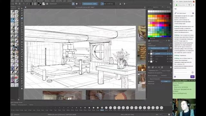Toggle the Snap Single checkbox

click(x=162, y=83)
